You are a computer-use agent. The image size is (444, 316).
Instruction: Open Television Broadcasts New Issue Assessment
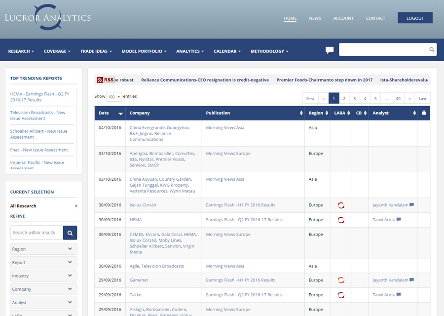[x=37, y=116]
